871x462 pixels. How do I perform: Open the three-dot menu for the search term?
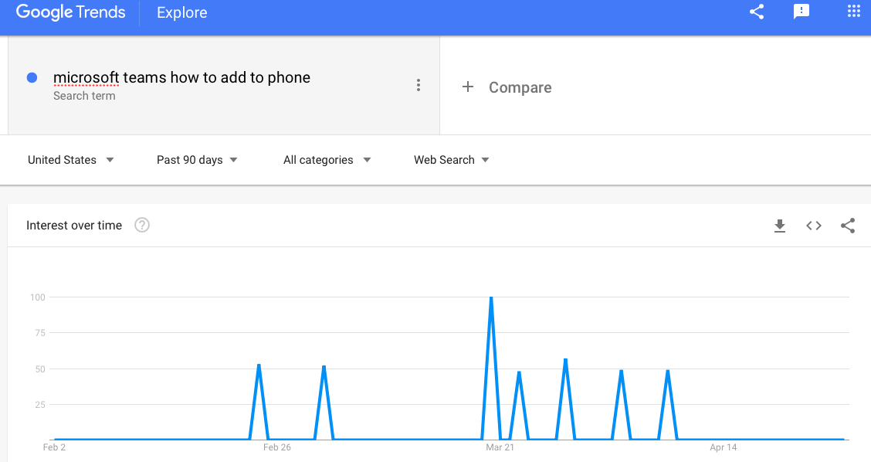point(418,85)
